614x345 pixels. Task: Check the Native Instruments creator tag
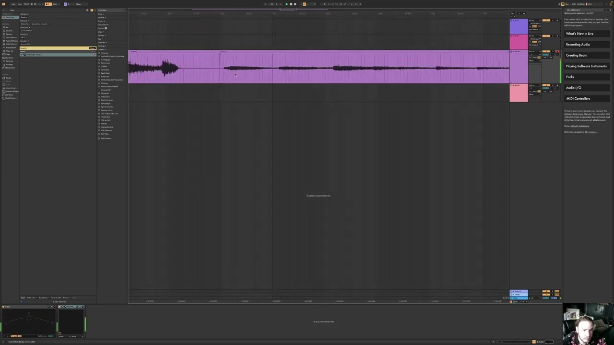click(x=99, y=87)
